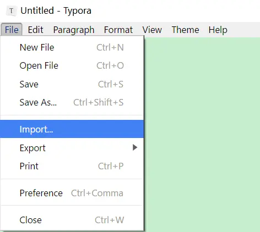Select Open File menu entry
The height and width of the screenshot is (232, 260).
pos(72,65)
